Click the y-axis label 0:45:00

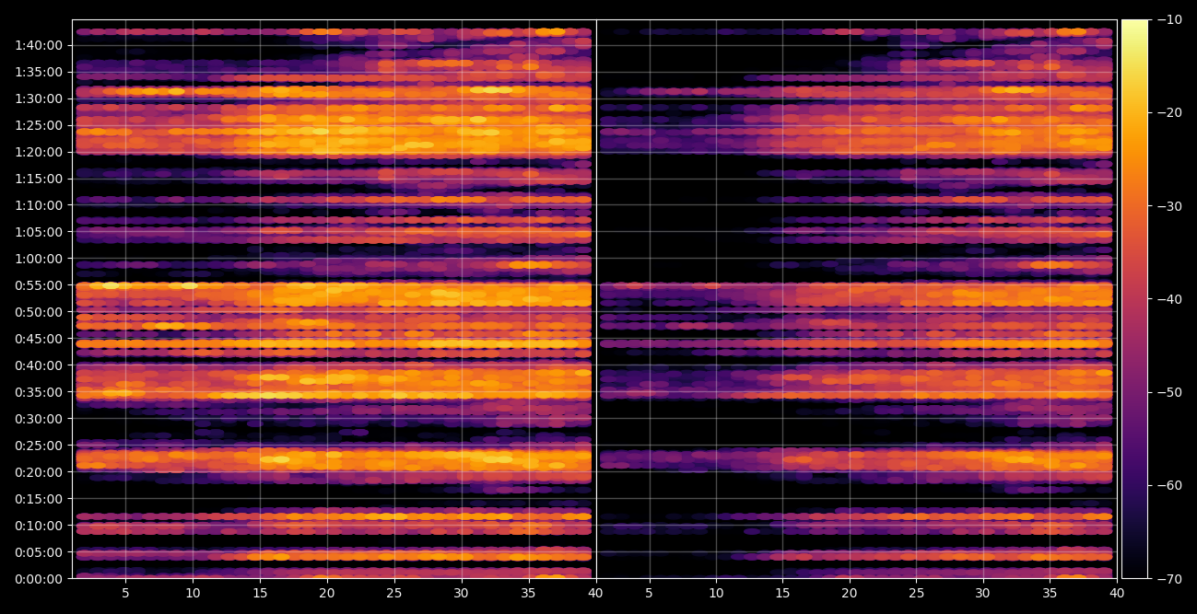[39, 339]
